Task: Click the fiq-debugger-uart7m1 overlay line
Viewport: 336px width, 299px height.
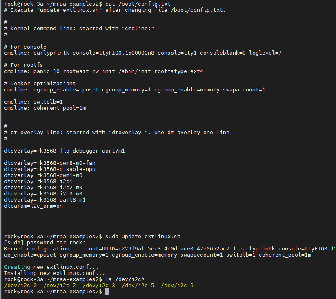Action: pyautogui.click(x=65, y=151)
